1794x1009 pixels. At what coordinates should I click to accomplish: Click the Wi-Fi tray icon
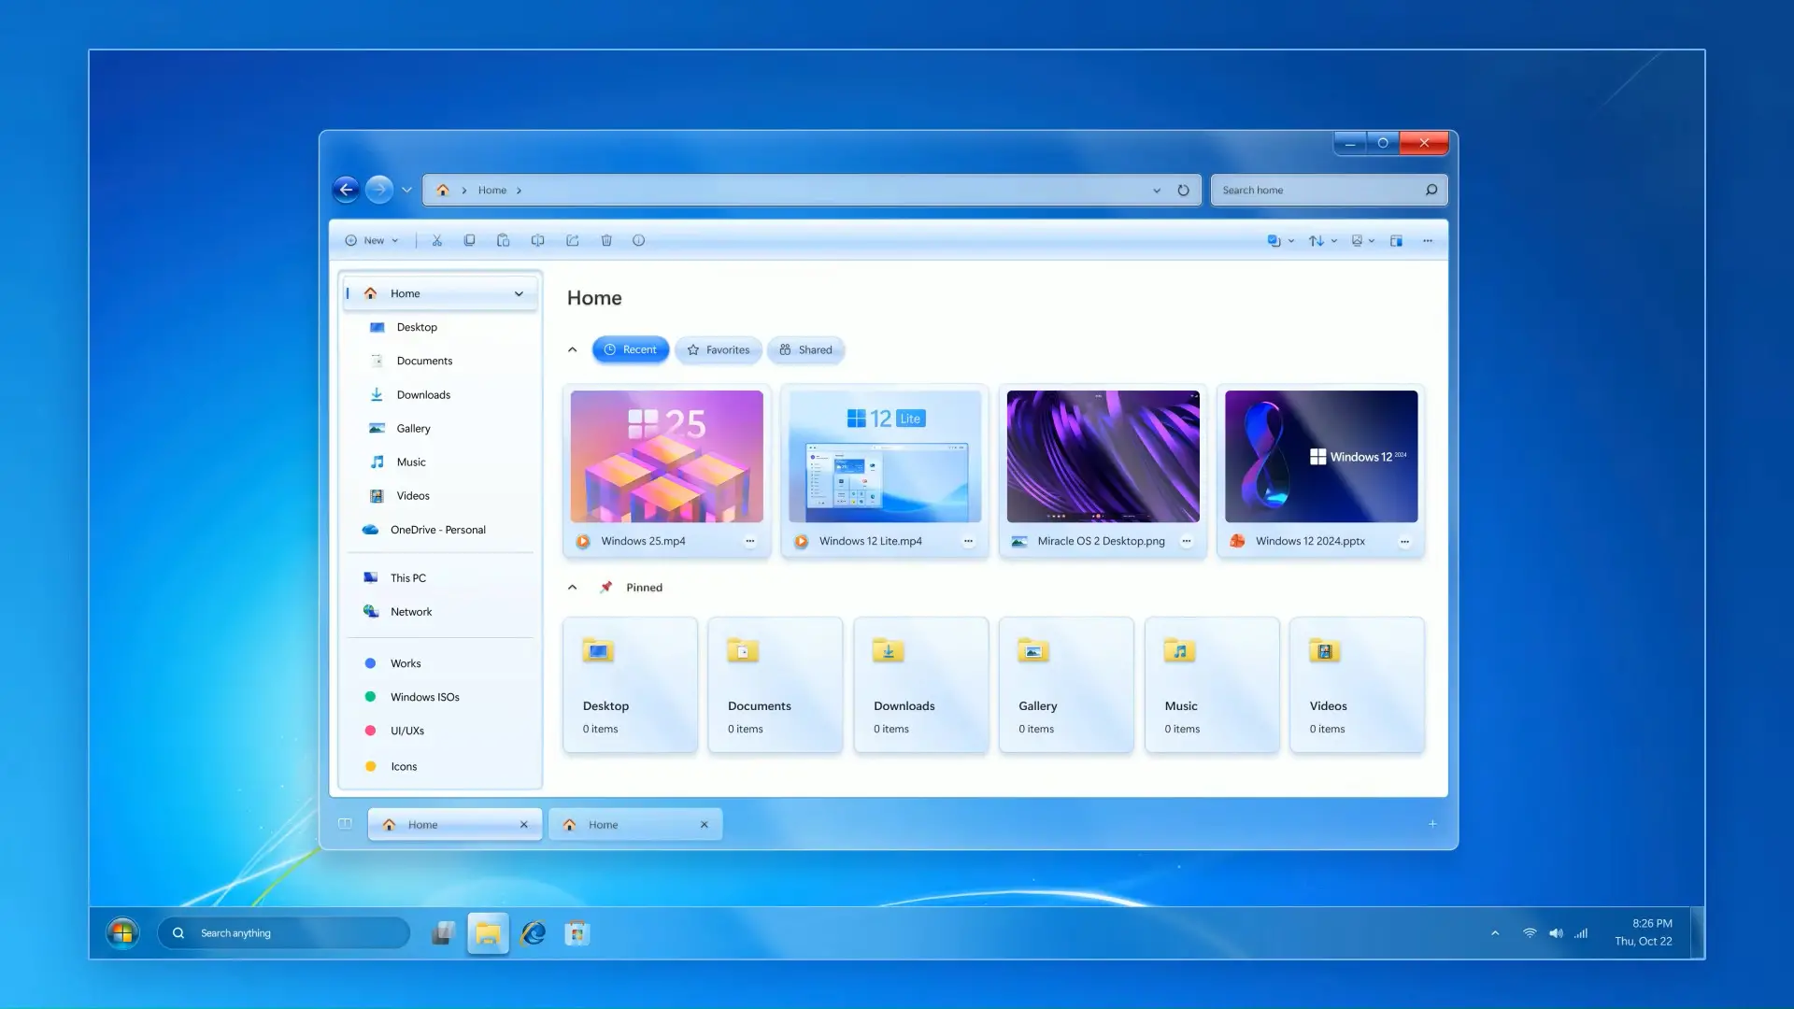click(1530, 932)
